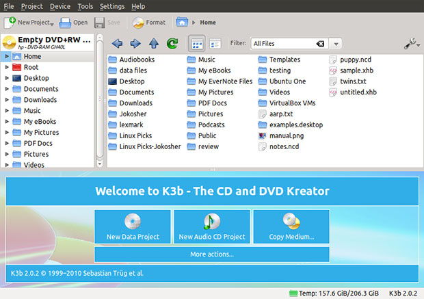424x299 pixels.
Task: Open the file view settings wrench icon
Action: click(x=411, y=44)
